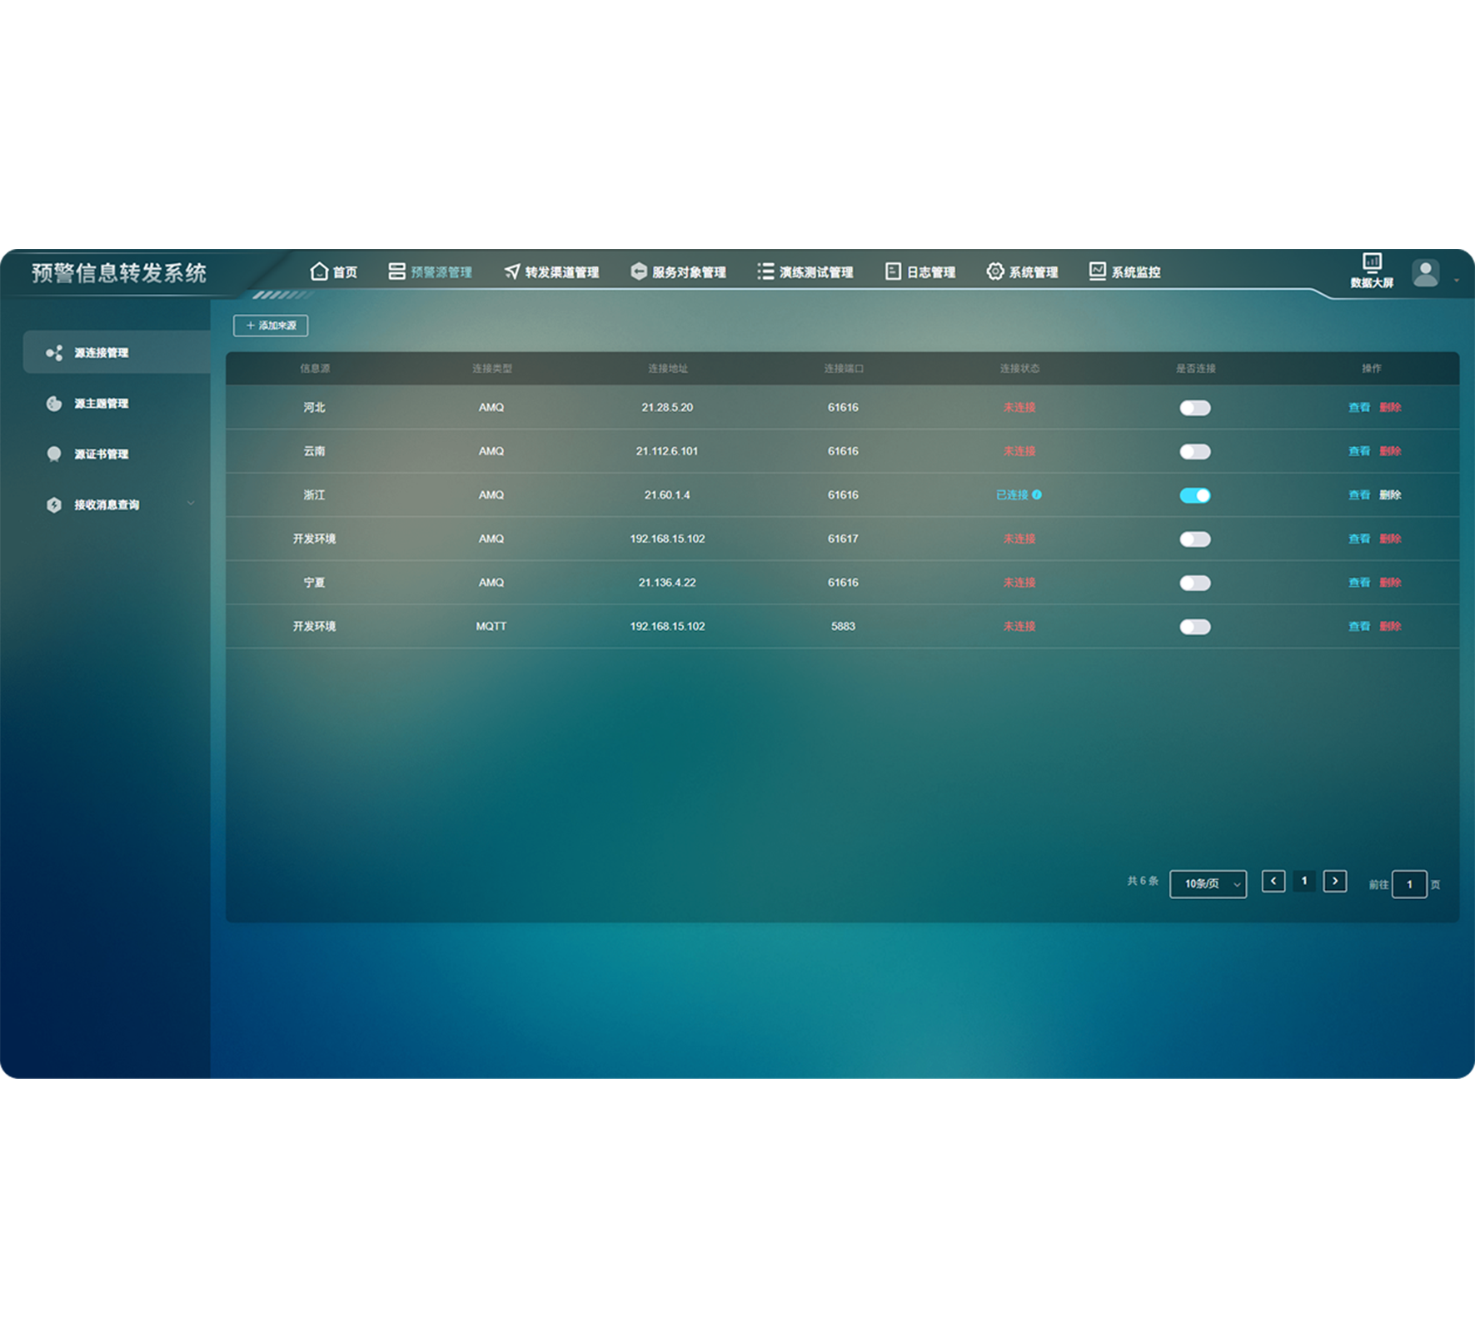Click the 预警信息转发系统 title

click(119, 273)
